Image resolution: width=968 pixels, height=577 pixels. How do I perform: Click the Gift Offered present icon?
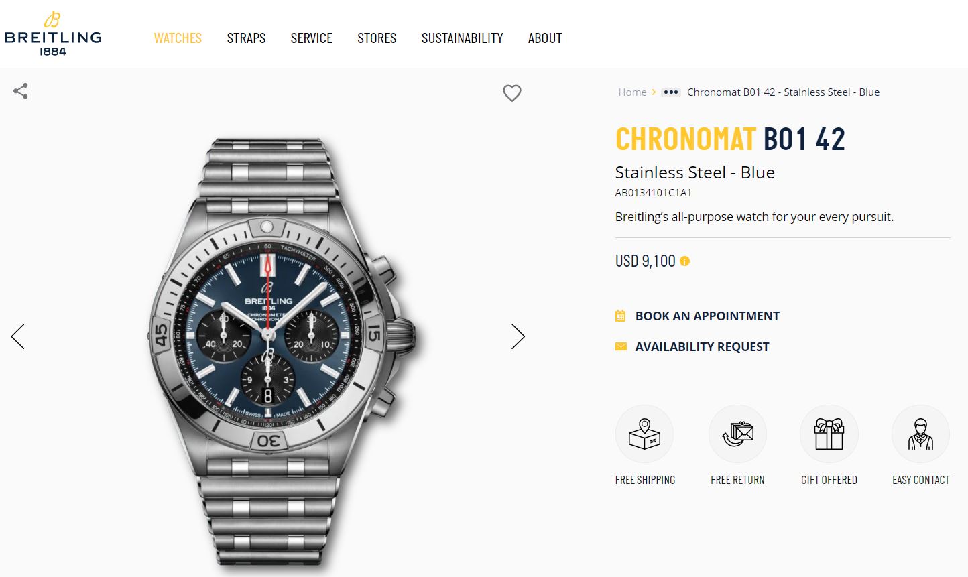829,434
